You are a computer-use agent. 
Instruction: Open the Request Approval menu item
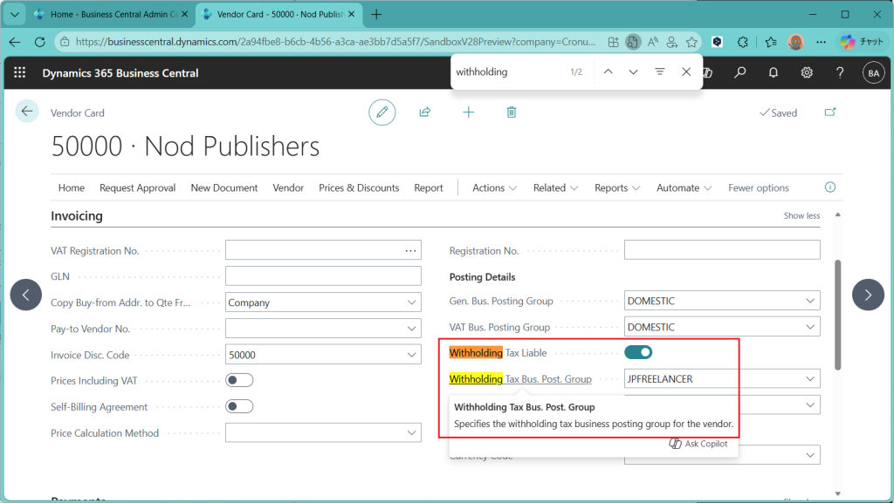137,187
